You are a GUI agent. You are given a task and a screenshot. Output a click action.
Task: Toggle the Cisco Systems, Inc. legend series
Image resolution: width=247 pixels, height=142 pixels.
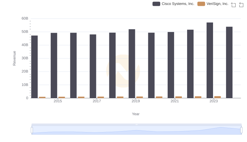pos(173,4)
